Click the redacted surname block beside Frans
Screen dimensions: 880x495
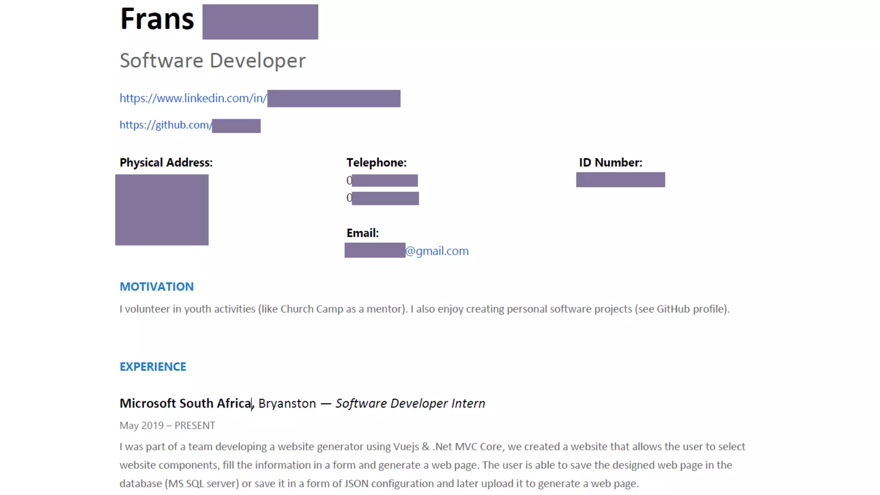pos(260,22)
